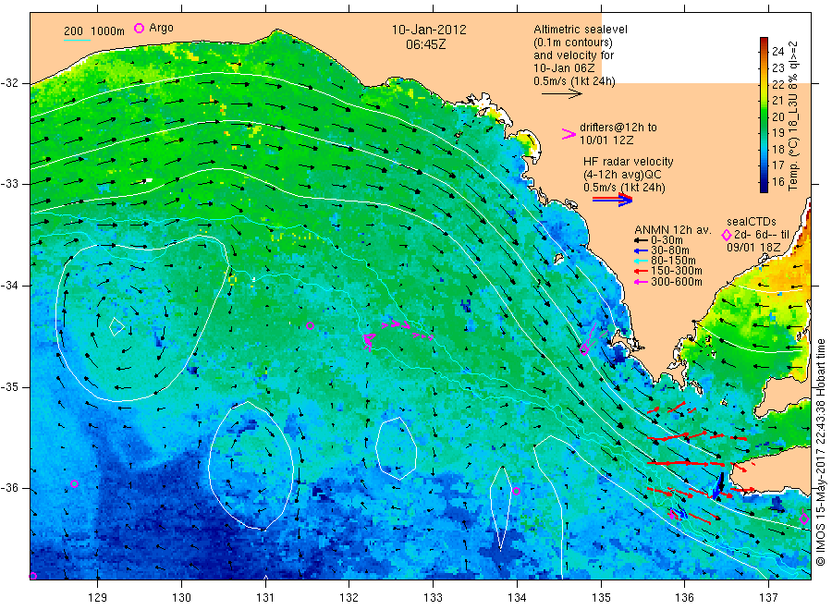Click the time label '06:45Z'
The width and height of the screenshot is (832, 610).
[x=425, y=44]
